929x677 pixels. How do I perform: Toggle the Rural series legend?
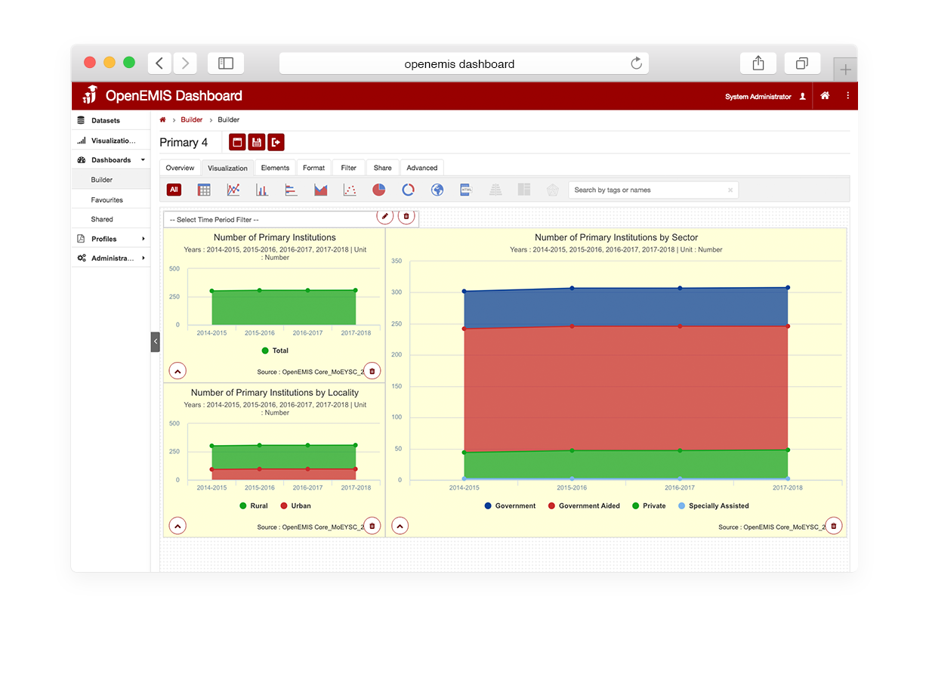click(254, 505)
